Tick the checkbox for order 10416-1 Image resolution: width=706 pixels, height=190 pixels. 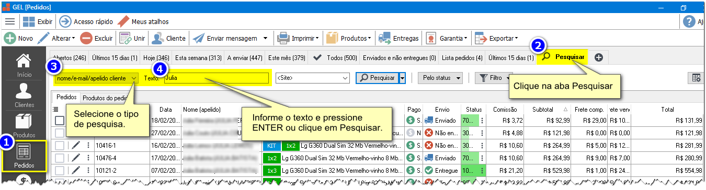pyautogui.click(x=60, y=145)
